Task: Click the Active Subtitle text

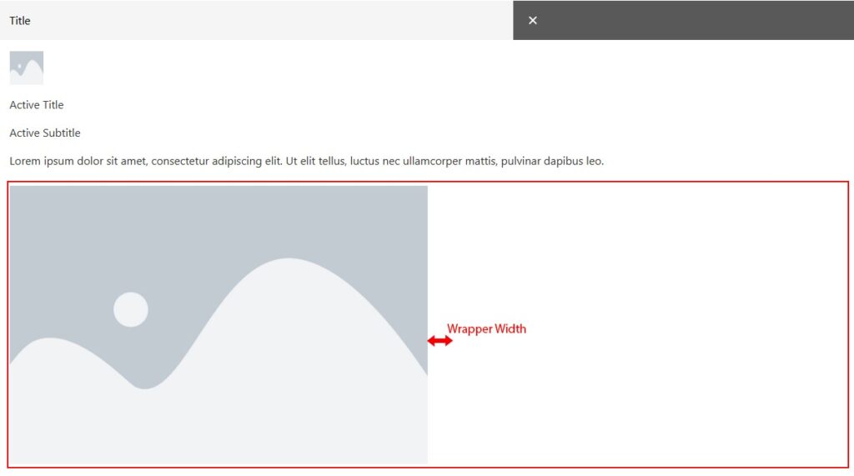Action: click(x=45, y=133)
